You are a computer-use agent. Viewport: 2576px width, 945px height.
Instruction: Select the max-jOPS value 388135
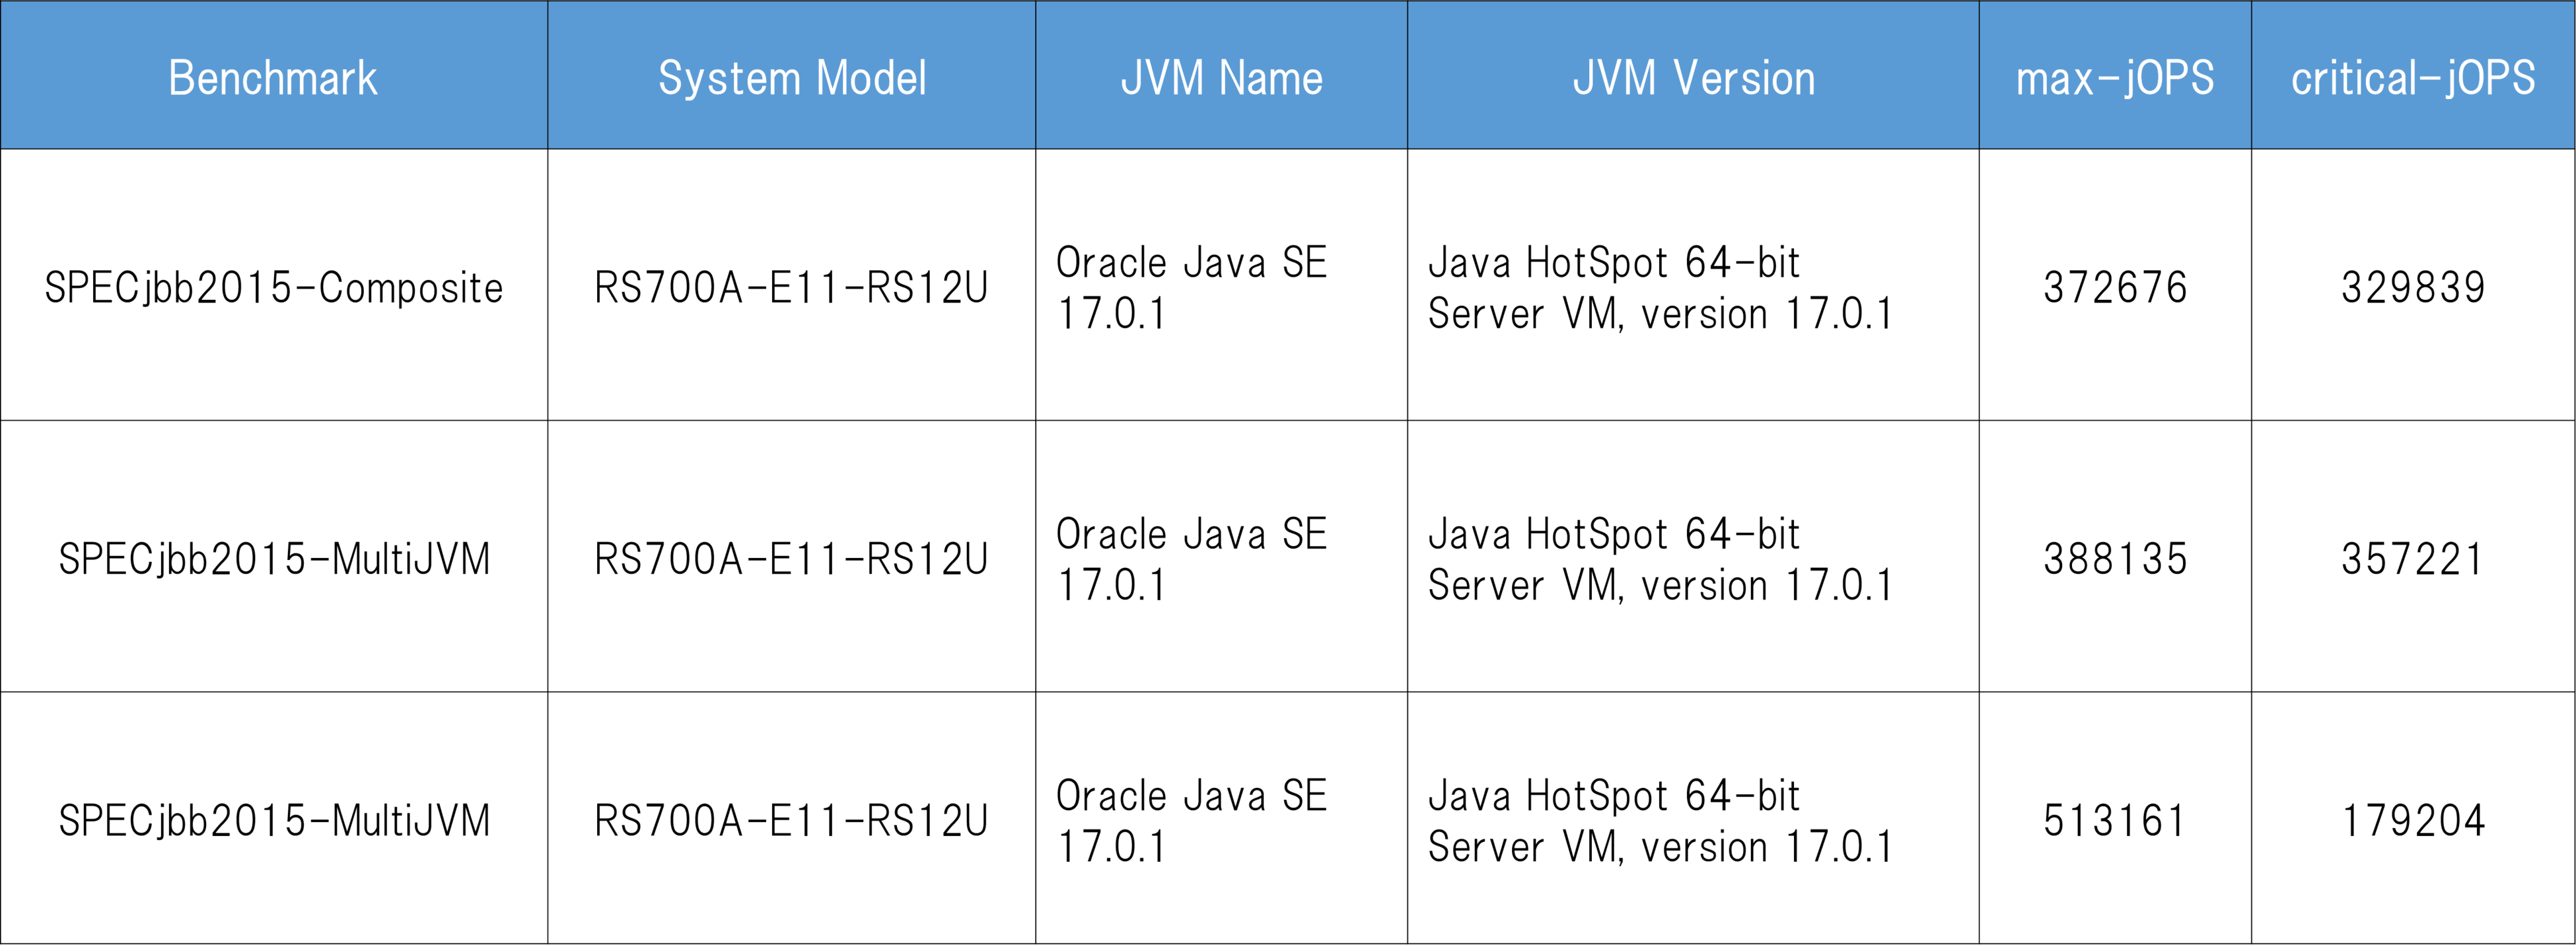click(x=2114, y=559)
